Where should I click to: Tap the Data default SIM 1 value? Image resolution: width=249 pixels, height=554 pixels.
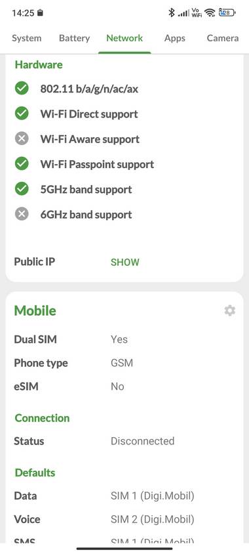coord(153,496)
